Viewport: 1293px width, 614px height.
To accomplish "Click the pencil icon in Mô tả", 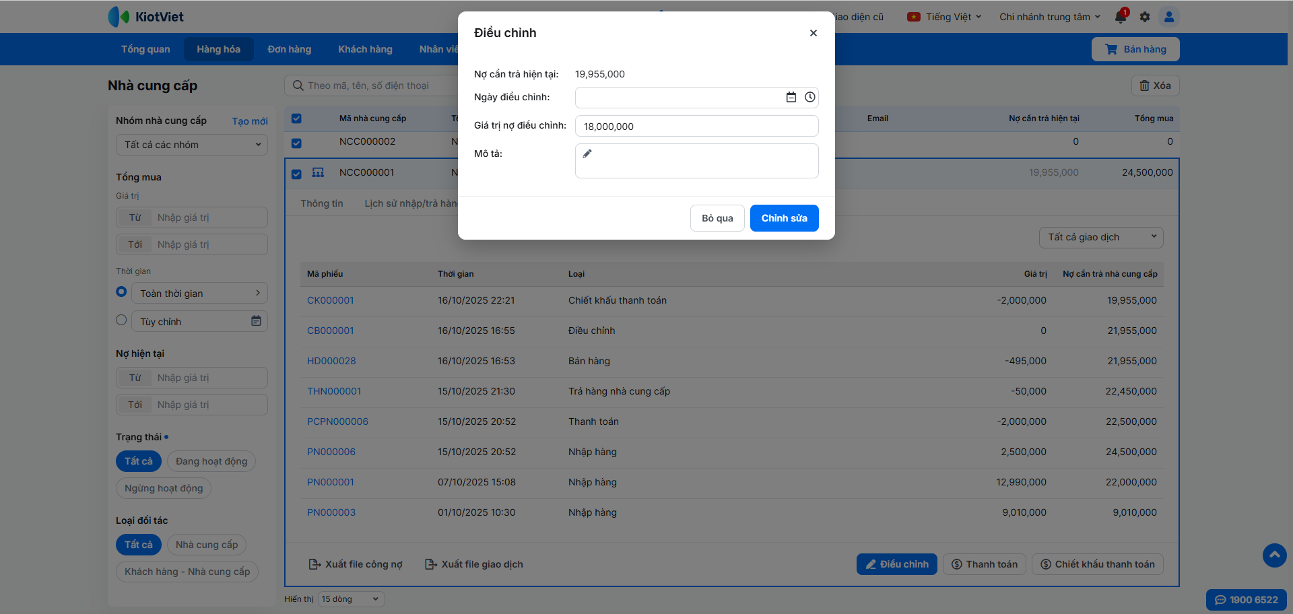I will pyautogui.click(x=587, y=153).
